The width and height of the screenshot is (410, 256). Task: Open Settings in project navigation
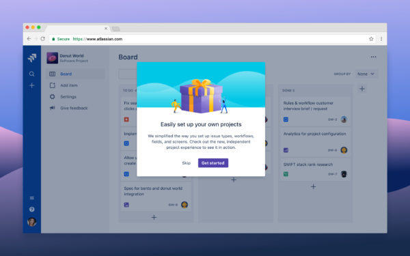pyautogui.click(x=76, y=97)
